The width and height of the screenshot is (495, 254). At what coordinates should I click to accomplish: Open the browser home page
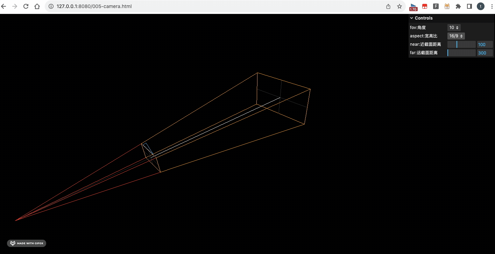(x=37, y=6)
